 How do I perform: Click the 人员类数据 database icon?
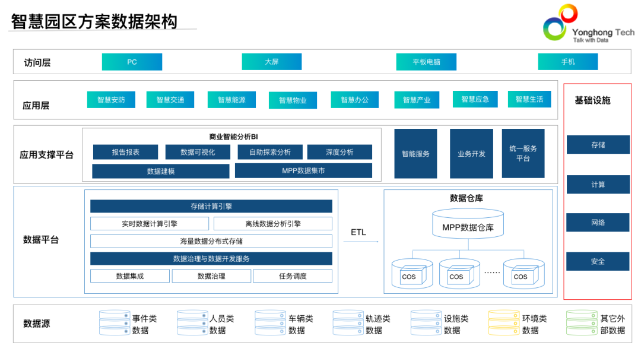tap(191, 322)
